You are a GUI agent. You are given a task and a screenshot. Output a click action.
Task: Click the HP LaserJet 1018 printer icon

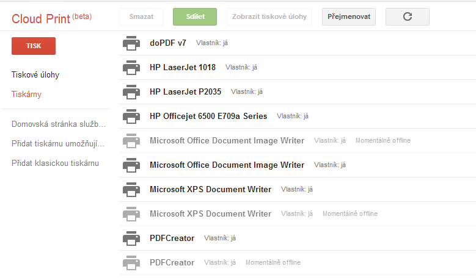(x=131, y=68)
